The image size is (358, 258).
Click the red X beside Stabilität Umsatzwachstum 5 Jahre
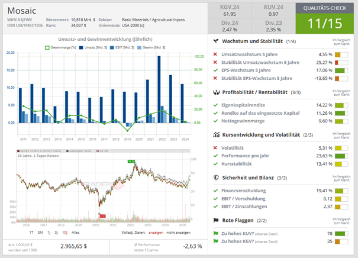pos(215,62)
